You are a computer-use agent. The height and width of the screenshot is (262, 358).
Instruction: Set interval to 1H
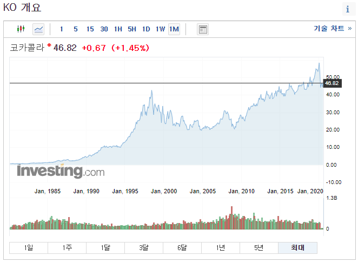pyautogui.click(x=118, y=29)
